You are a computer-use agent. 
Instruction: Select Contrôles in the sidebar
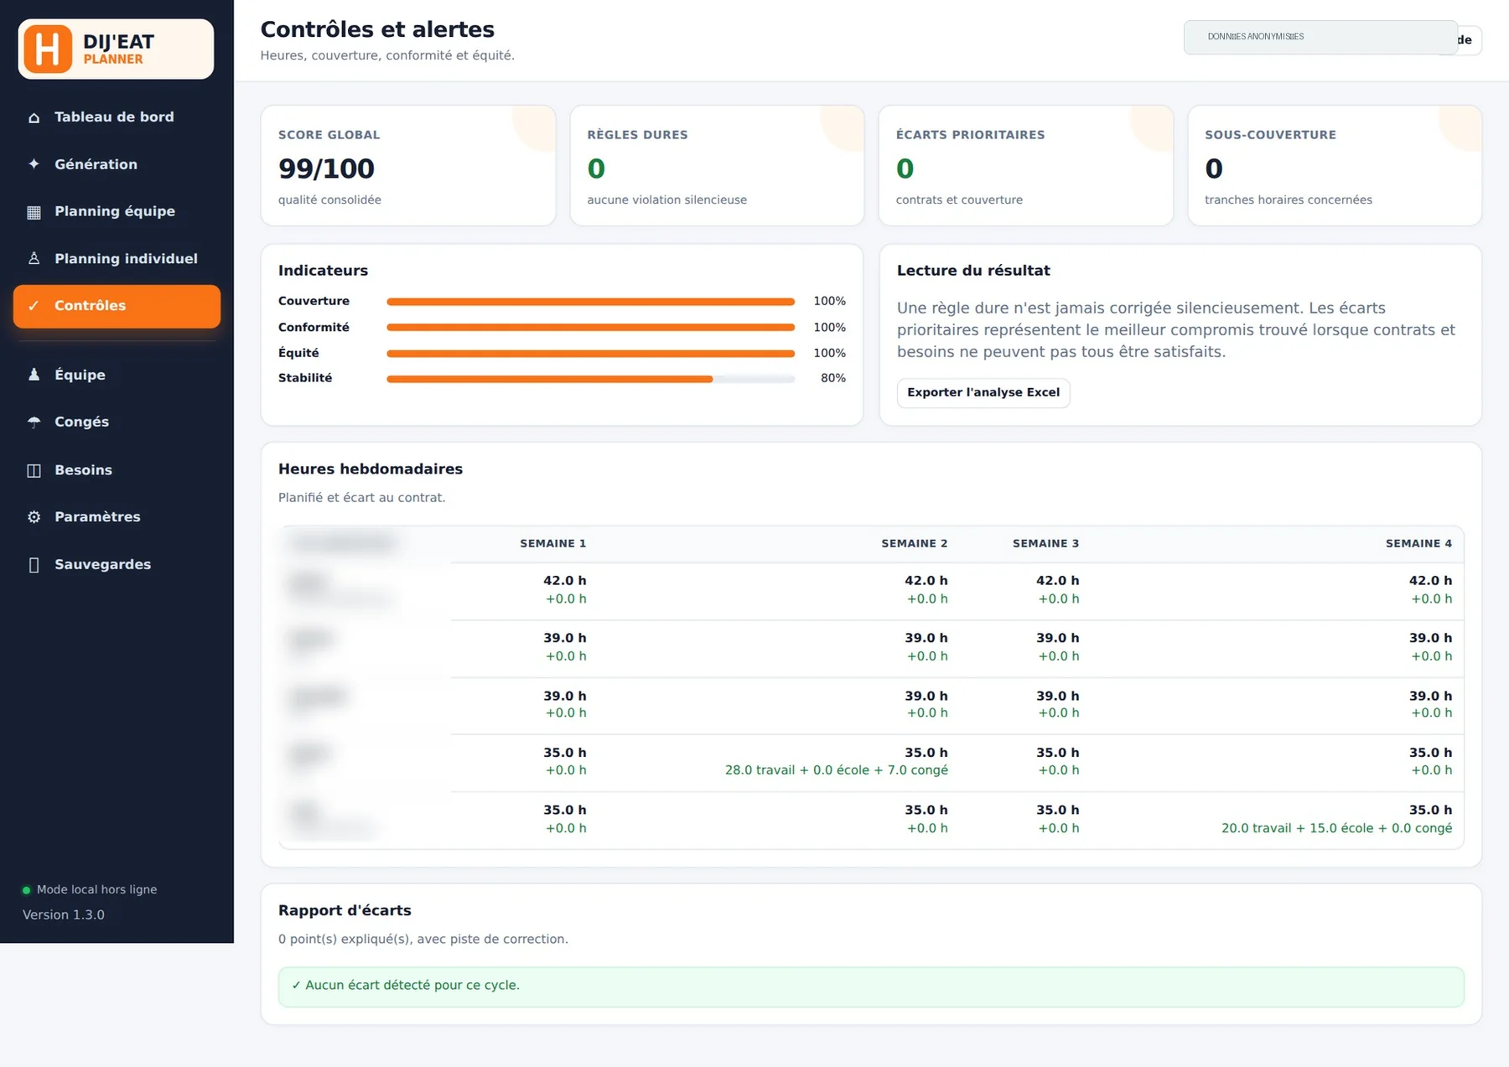point(117,306)
